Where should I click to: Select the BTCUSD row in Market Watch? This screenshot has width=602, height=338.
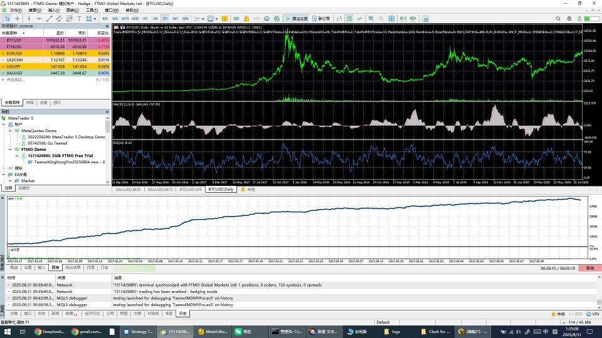(55, 40)
